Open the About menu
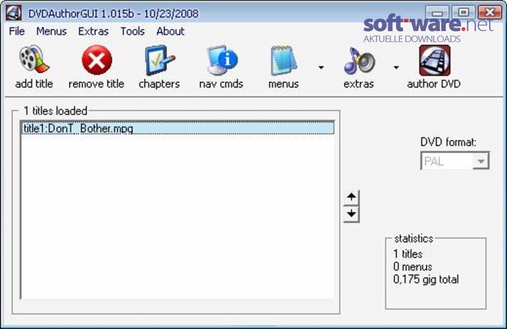The width and height of the screenshot is (507, 329). (x=170, y=32)
